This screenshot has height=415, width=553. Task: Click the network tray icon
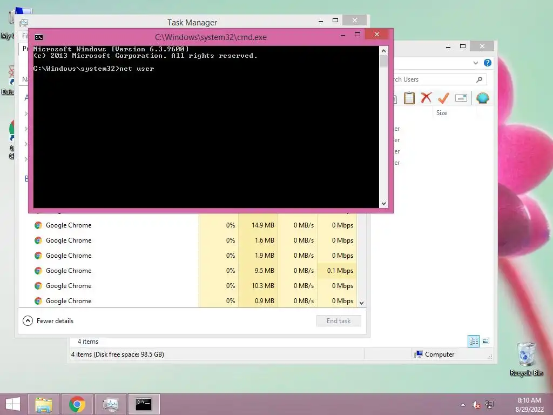point(489,405)
